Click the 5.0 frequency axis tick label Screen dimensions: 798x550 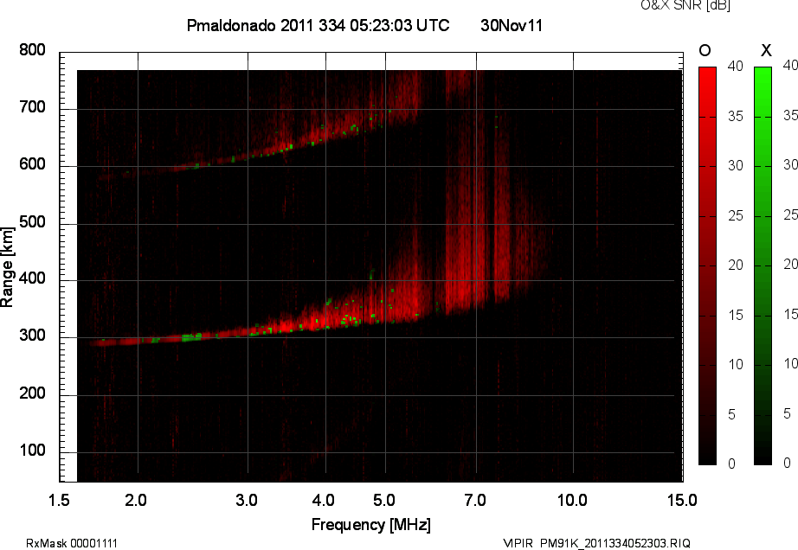tap(384, 500)
